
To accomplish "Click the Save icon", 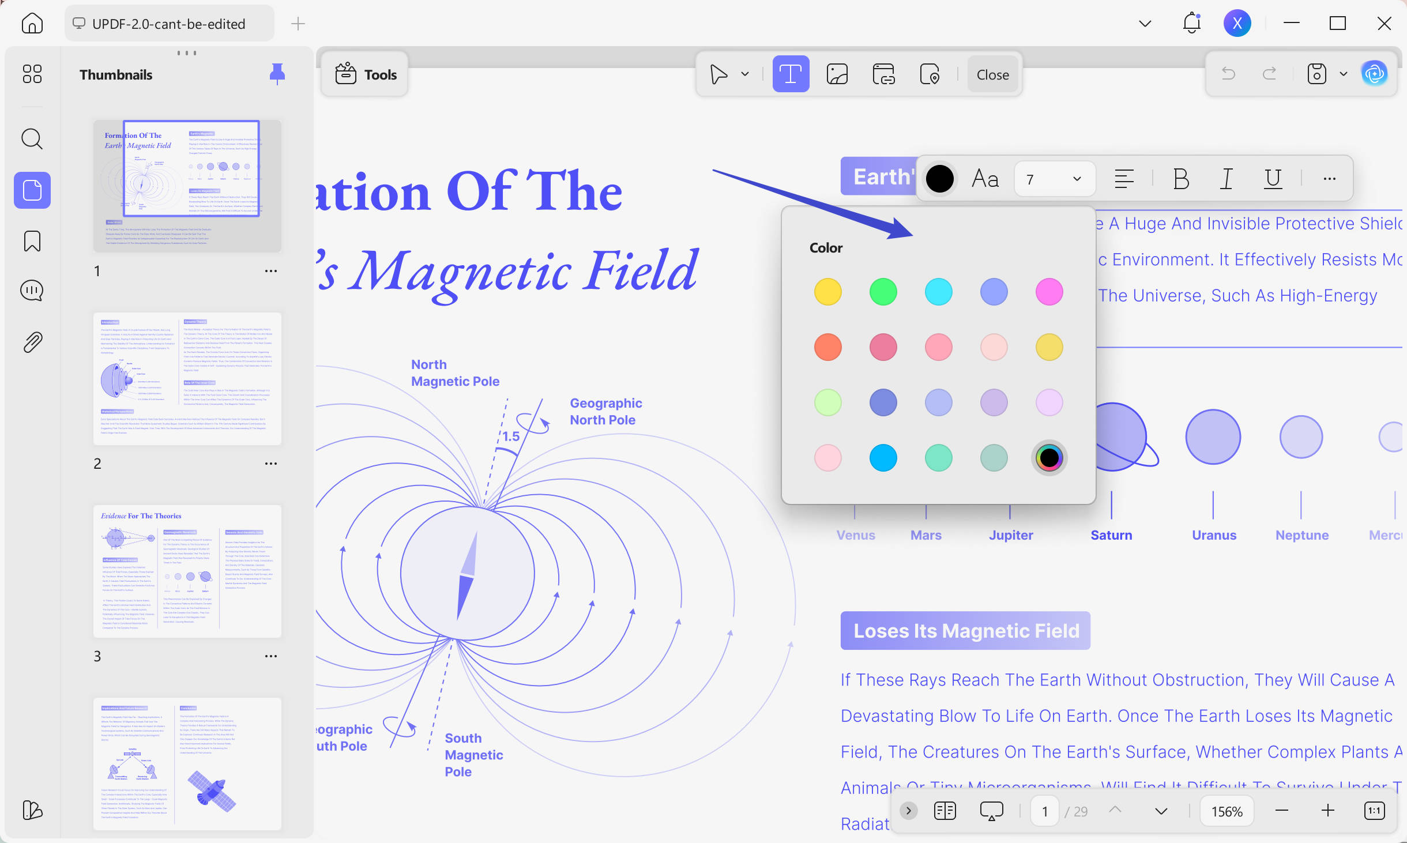I will (1316, 74).
